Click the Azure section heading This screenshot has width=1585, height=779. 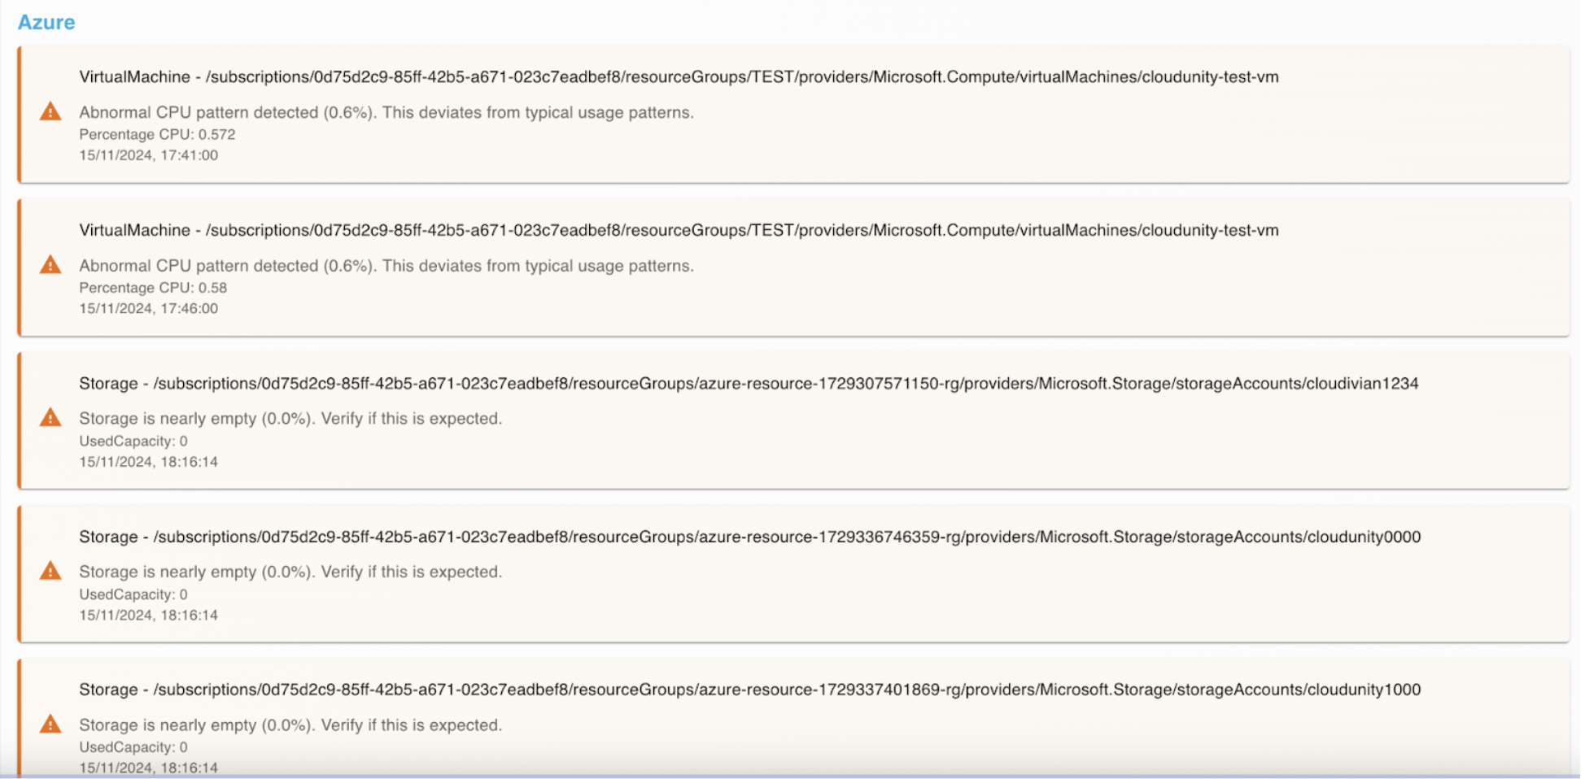click(46, 23)
